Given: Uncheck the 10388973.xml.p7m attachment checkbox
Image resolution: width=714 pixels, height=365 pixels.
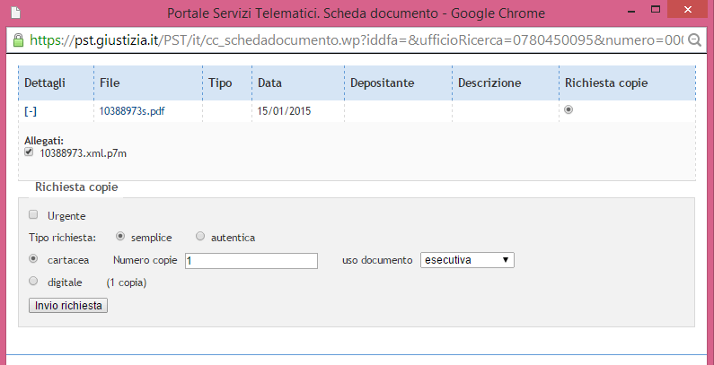Looking at the screenshot, I should pyautogui.click(x=29, y=152).
